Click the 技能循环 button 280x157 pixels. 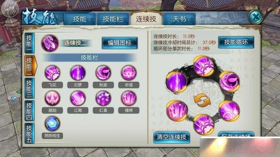(x=236, y=42)
